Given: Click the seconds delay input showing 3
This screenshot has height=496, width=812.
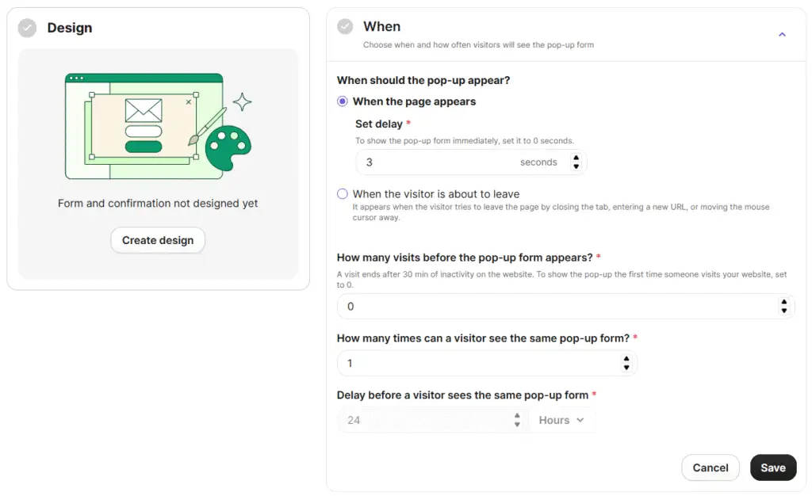Looking at the screenshot, I should 436,162.
